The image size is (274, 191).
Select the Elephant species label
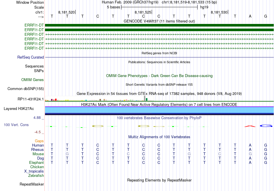36,162
